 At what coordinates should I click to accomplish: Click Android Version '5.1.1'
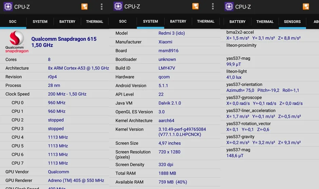click(x=163, y=86)
